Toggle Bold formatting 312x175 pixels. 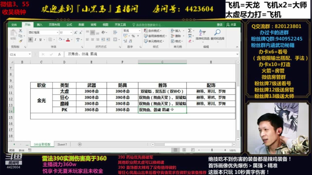coord(30,39)
